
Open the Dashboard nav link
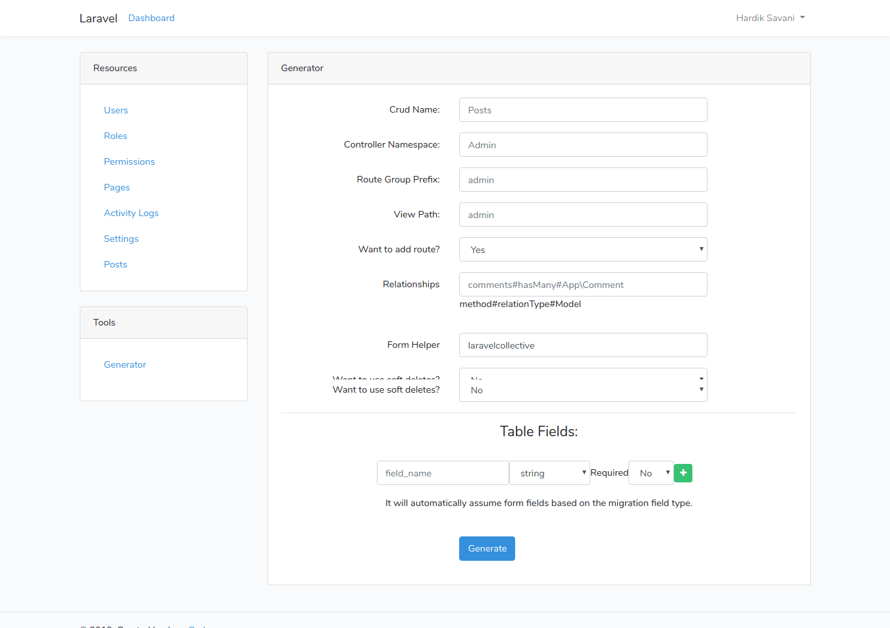pyautogui.click(x=152, y=18)
